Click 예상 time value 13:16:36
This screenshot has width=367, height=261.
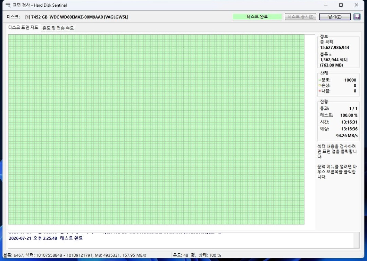click(349, 129)
